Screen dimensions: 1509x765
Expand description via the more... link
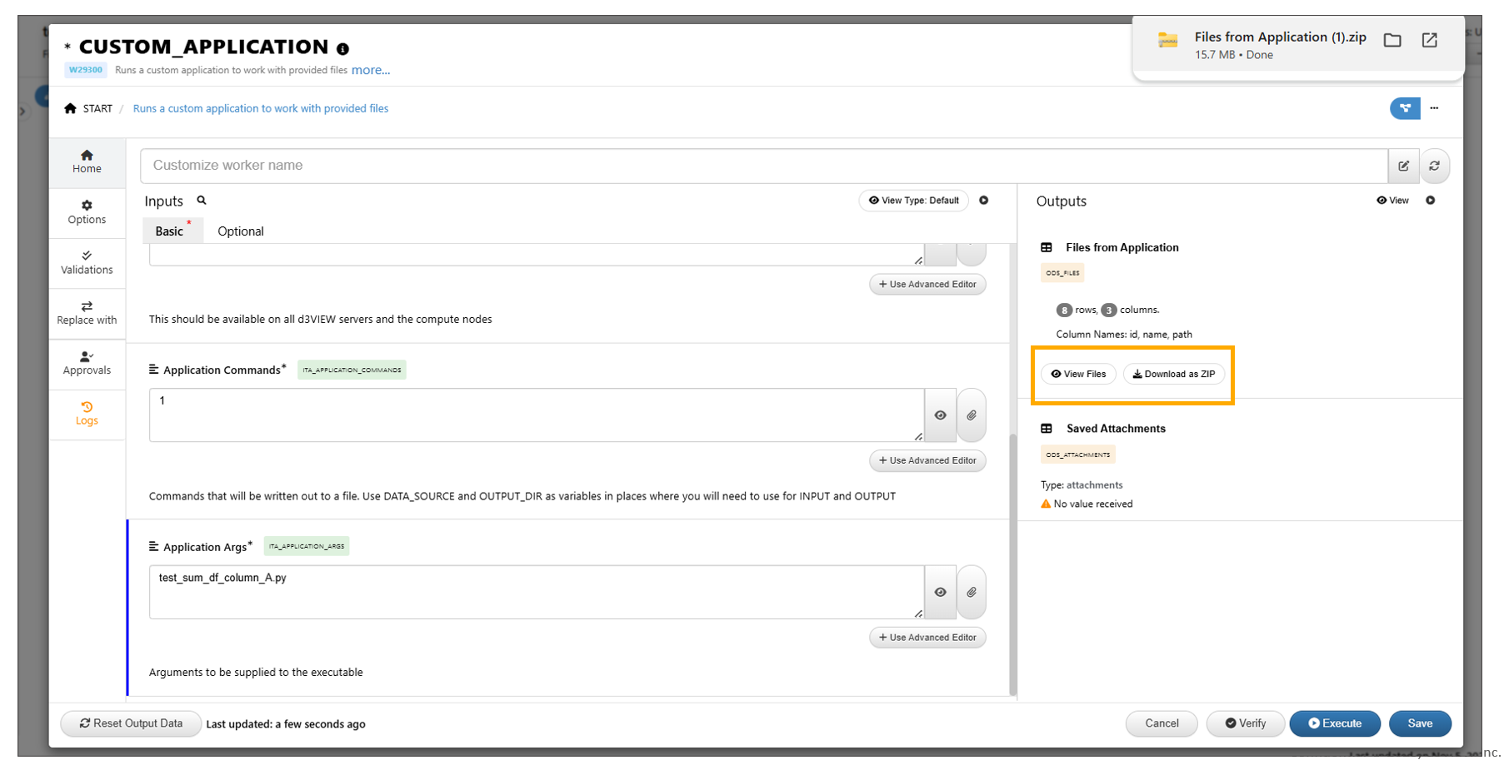click(x=370, y=70)
